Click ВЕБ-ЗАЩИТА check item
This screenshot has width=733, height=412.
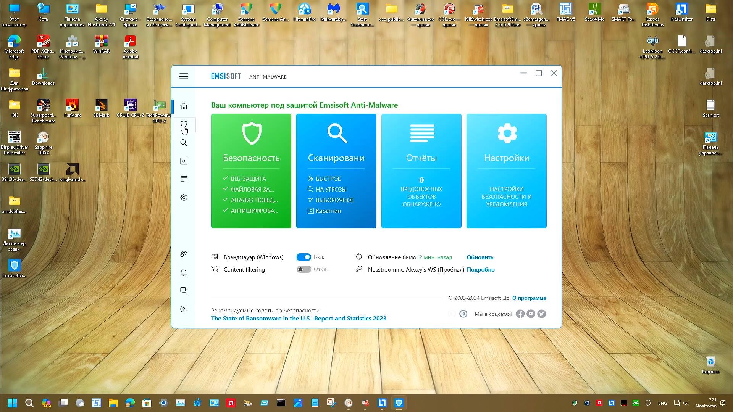coord(248,179)
